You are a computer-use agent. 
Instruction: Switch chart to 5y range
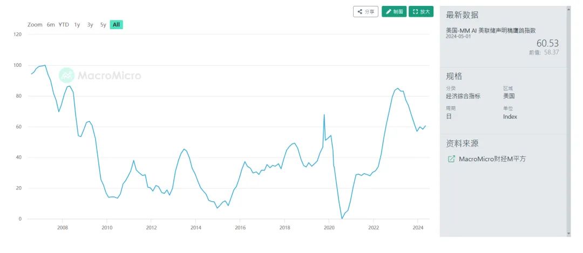click(x=103, y=24)
